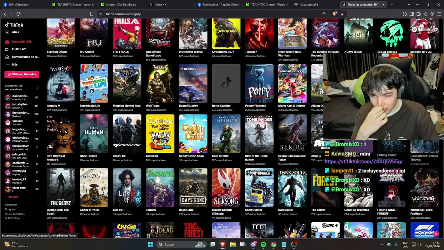Close the TikTok categories tab
The image size is (444, 250).
click(x=383, y=5)
